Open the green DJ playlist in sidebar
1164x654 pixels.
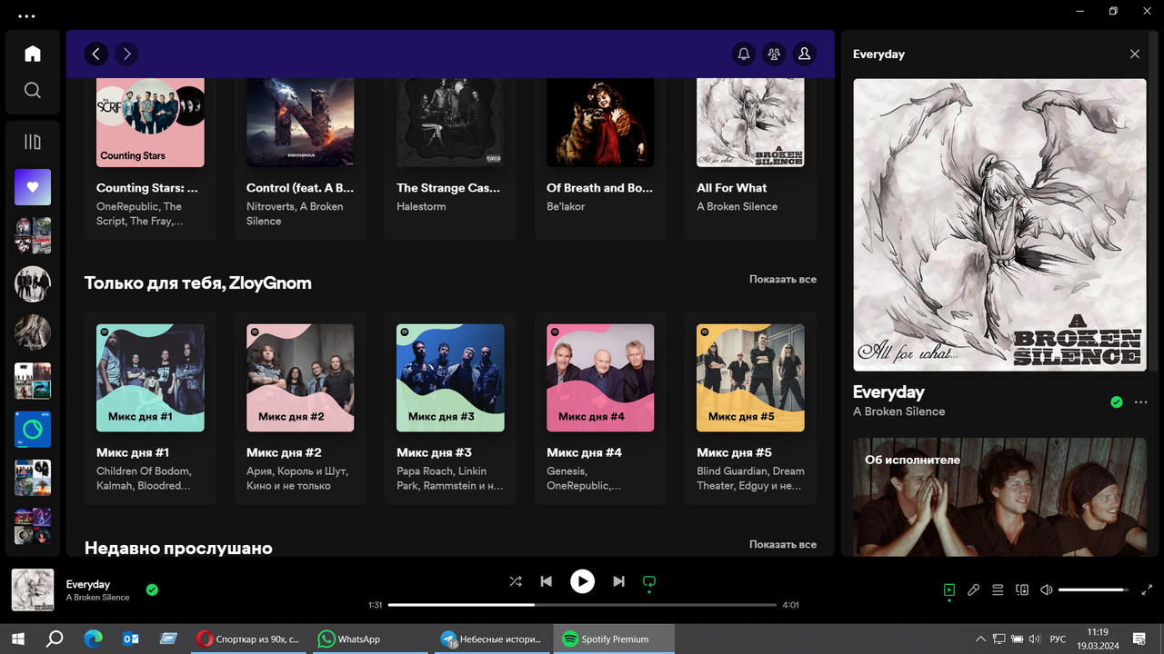[x=33, y=430]
